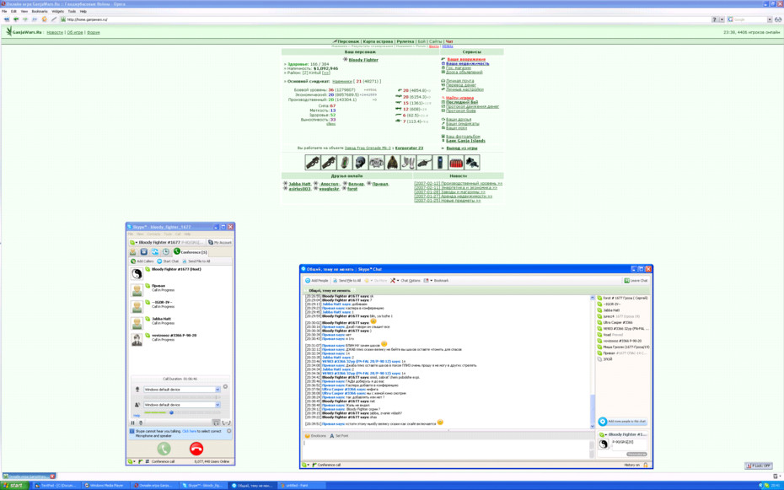Click Start Chat in the Skype conference toolbar
The width and height of the screenshot is (784, 490).
pyautogui.click(x=168, y=261)
